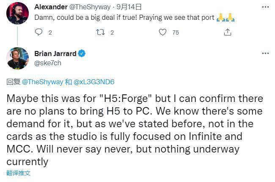Open the @TheShyway handle beside Alexander's name
This screenshot has height=182, width=275.
[x=90, y=7]
